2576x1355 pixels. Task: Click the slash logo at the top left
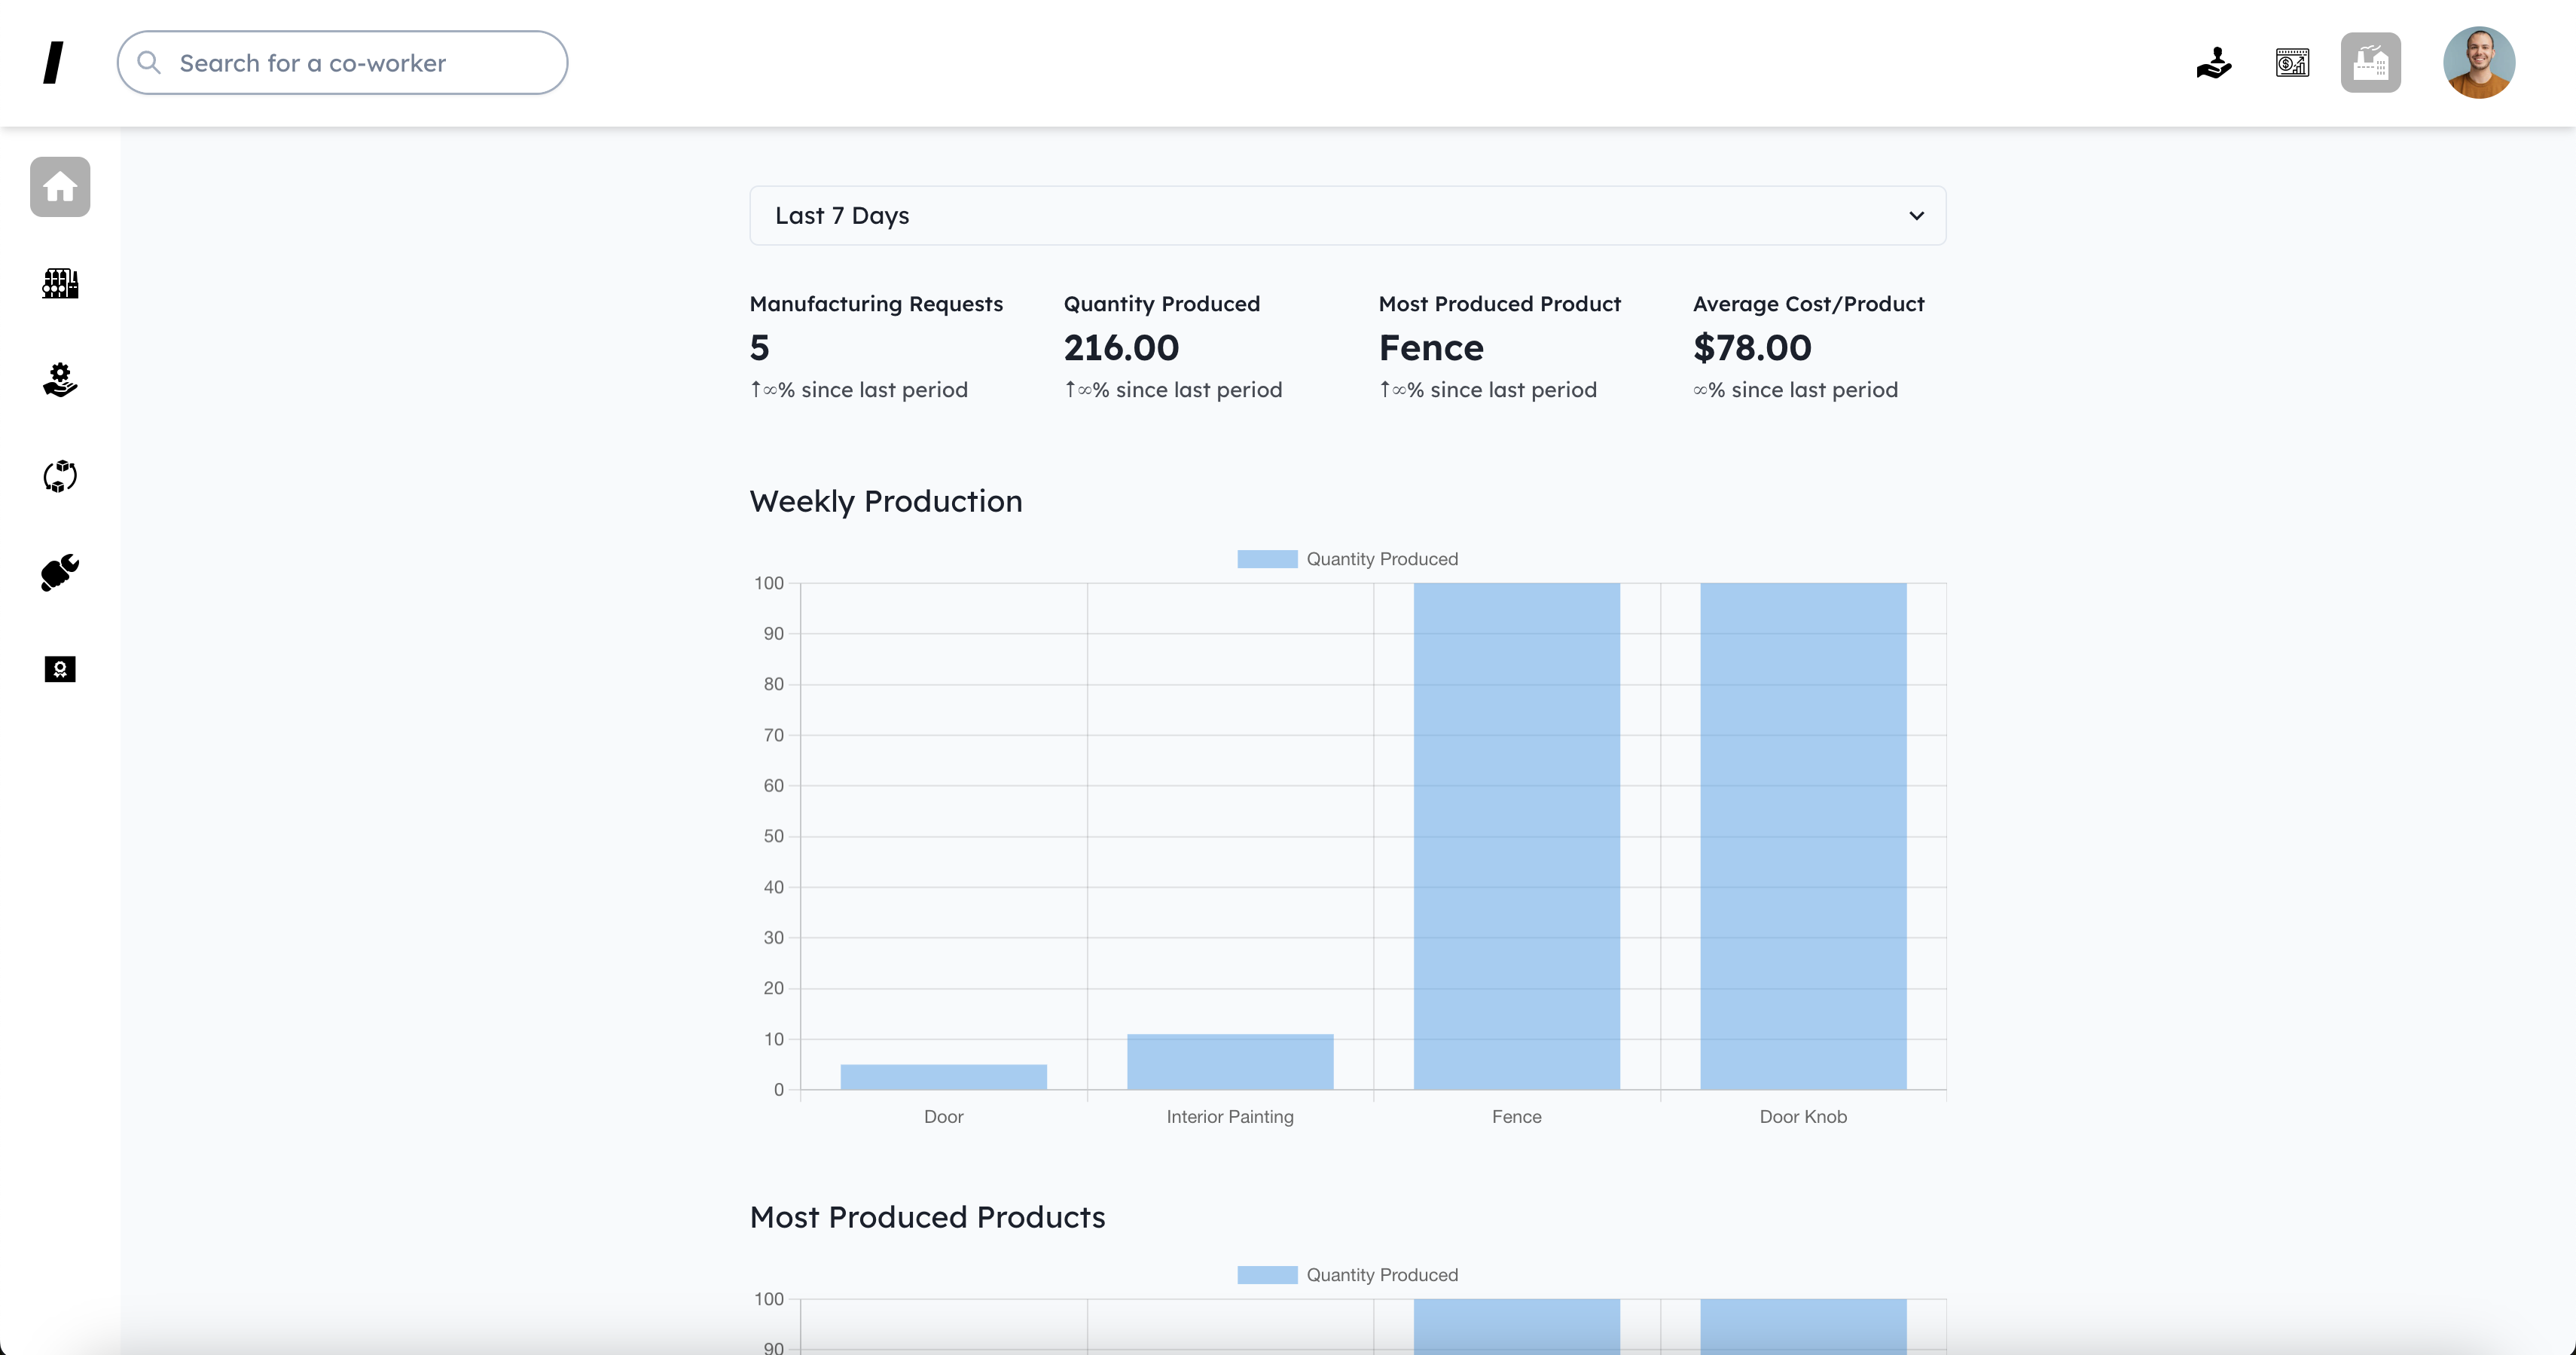(54, 63)
